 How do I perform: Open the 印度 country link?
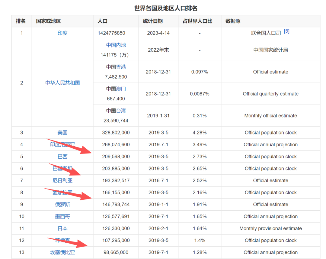[x=62, y=33]
